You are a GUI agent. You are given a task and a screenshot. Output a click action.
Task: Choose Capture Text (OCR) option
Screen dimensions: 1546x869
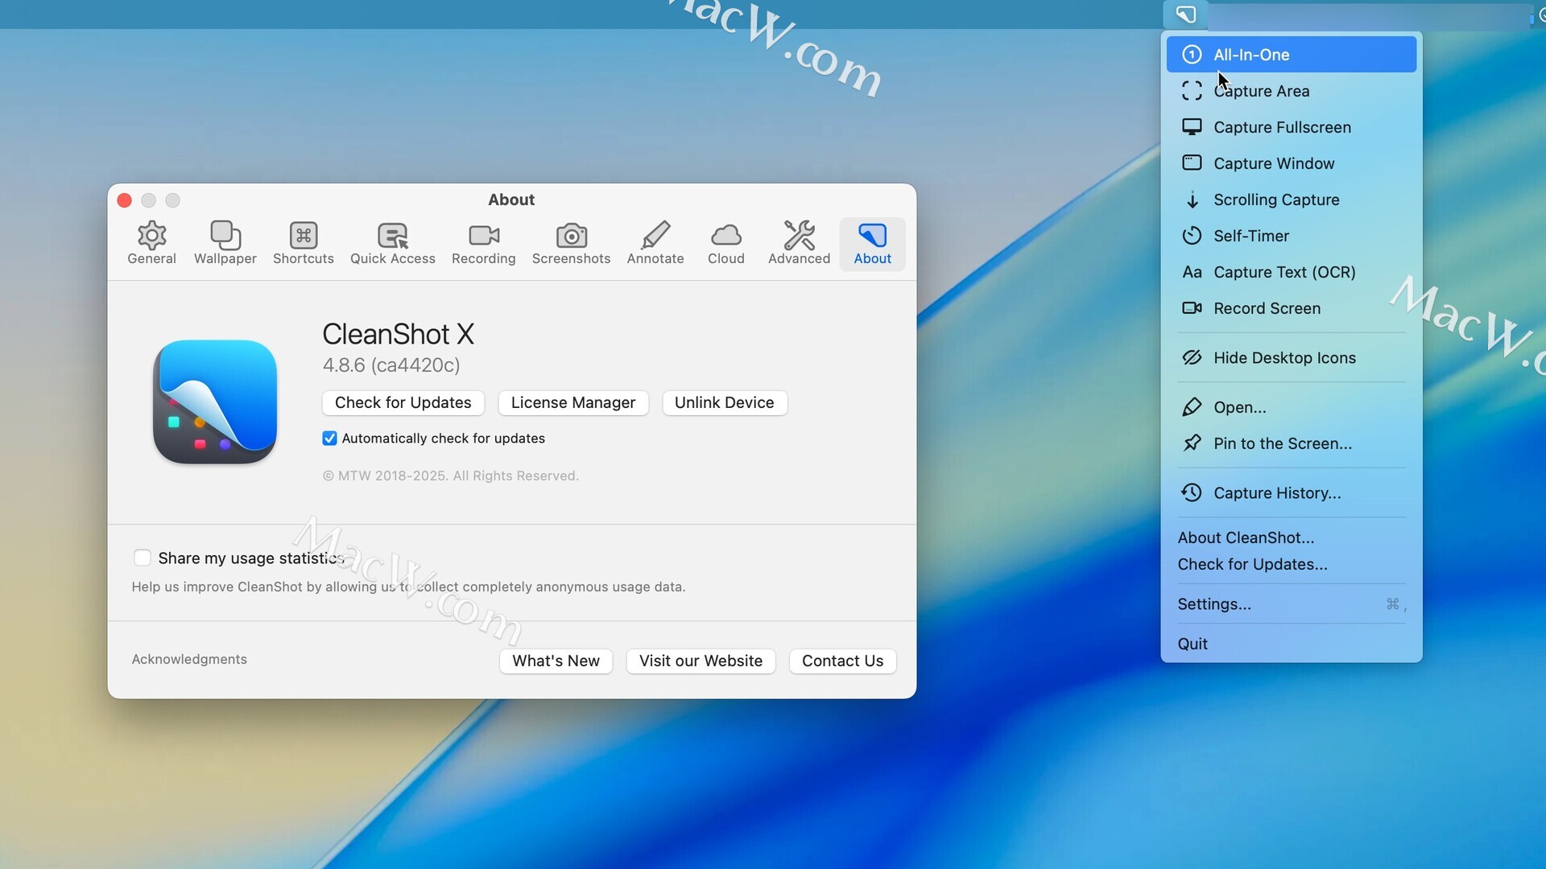[1284, 272]
